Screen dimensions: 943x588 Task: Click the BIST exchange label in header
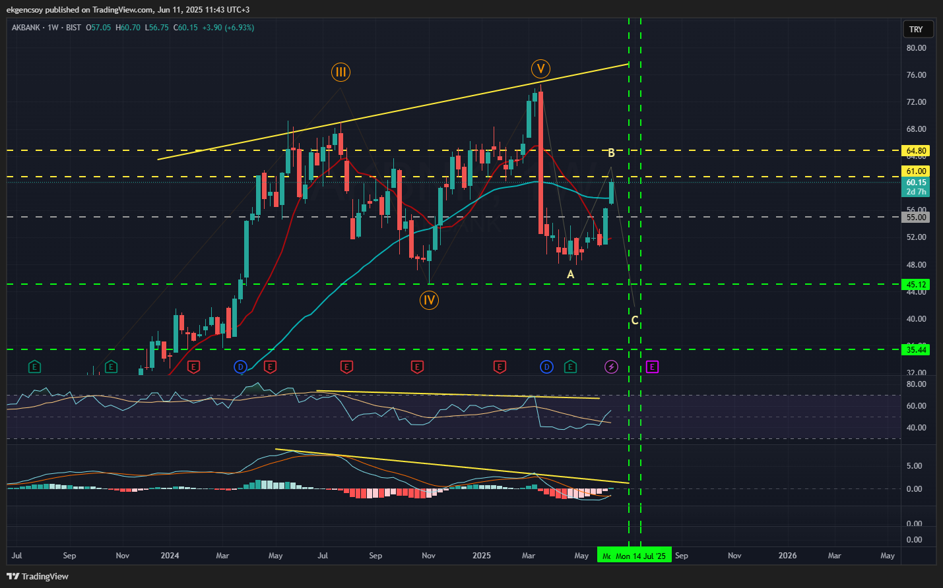[x=73, y=28]
